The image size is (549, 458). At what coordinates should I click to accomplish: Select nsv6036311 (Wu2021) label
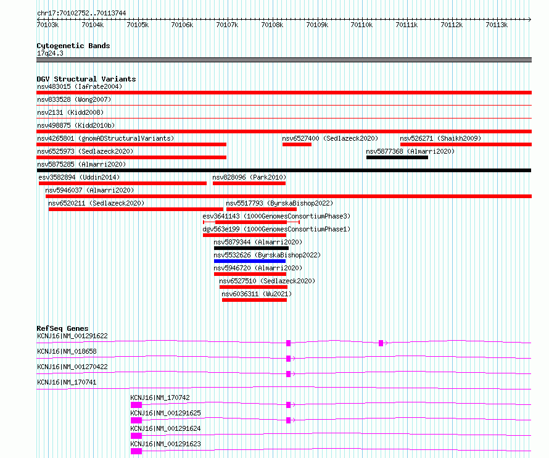click(257, 294)
